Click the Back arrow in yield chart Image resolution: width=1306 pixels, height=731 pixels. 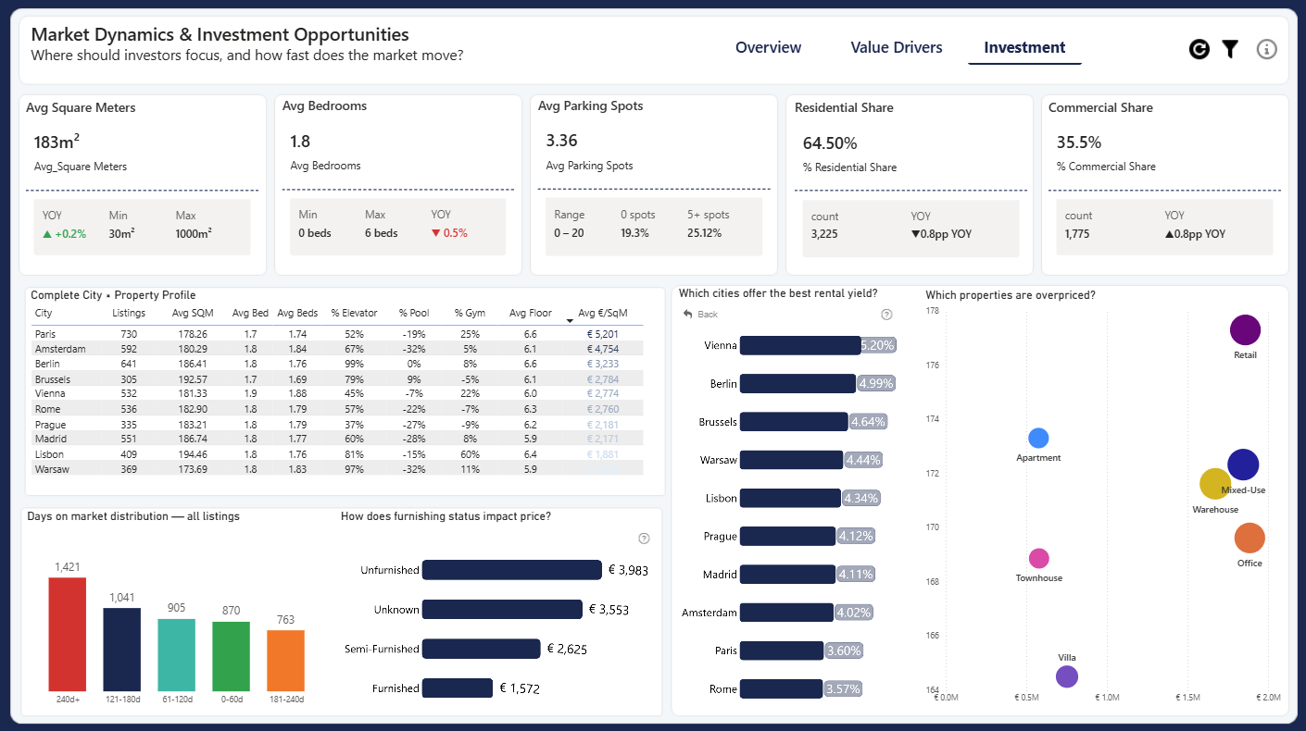[x=700, y=315]
